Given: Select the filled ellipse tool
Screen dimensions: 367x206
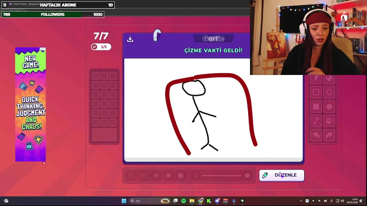Looking at the screenshot, I should coord(329,107).
